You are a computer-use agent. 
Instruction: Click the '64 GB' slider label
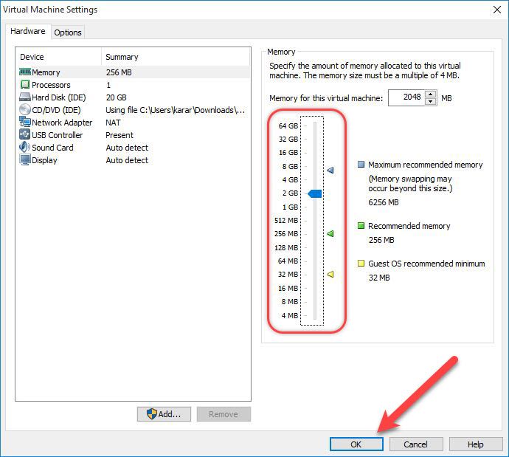pyautogui.click(x=288, y=126)
